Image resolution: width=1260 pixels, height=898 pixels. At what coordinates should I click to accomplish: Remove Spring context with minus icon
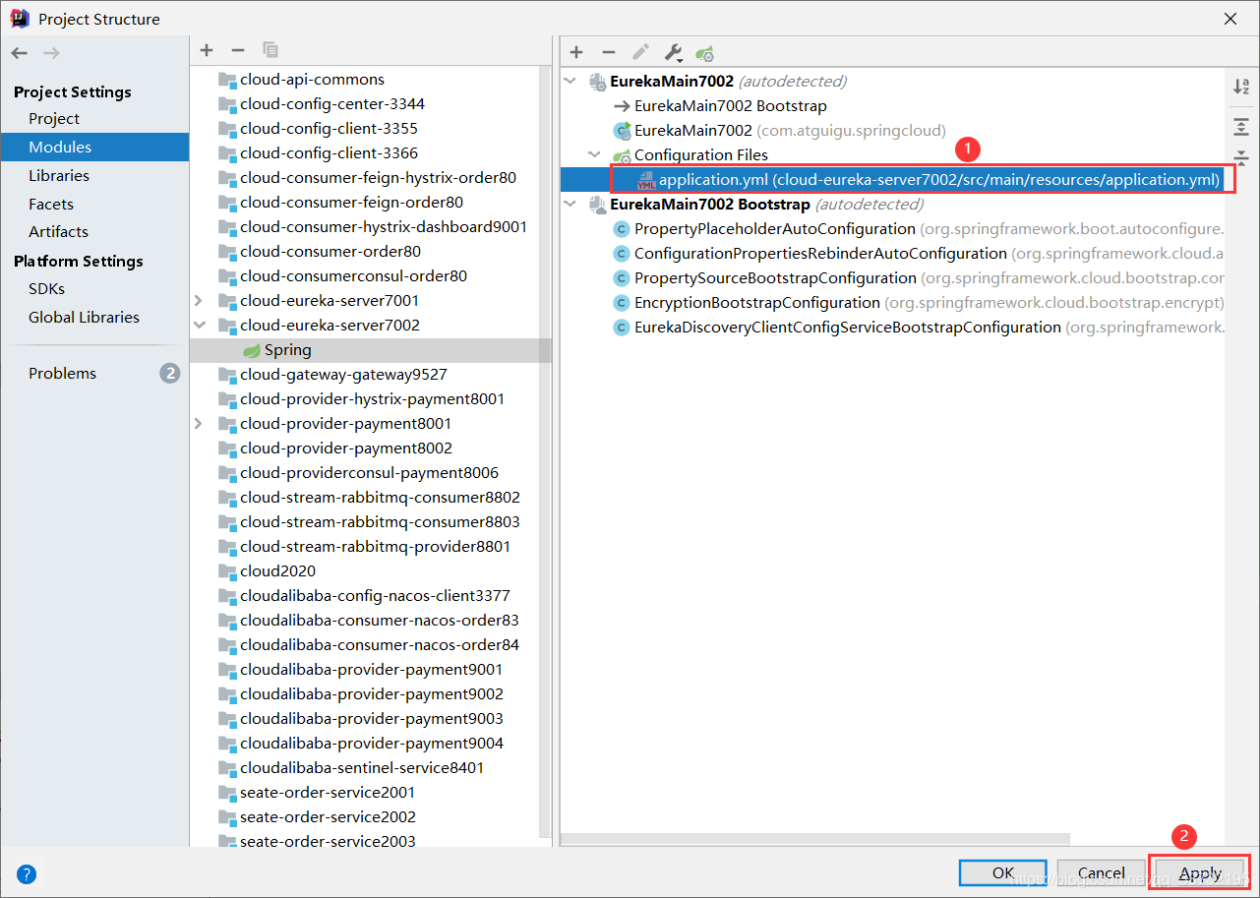[x=608, y=52]
